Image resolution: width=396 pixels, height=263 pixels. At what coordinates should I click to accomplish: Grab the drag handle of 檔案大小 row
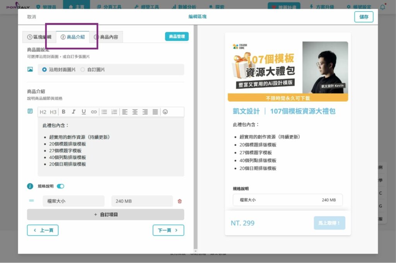click(31, 201)
